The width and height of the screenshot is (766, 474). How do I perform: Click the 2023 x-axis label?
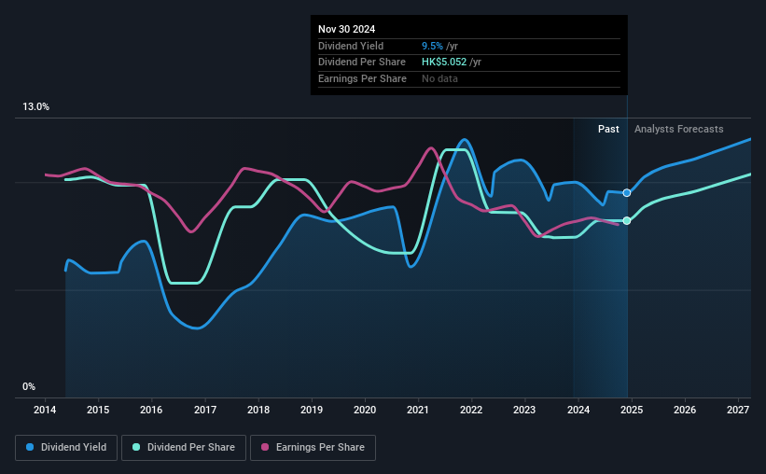pos(524,410)
